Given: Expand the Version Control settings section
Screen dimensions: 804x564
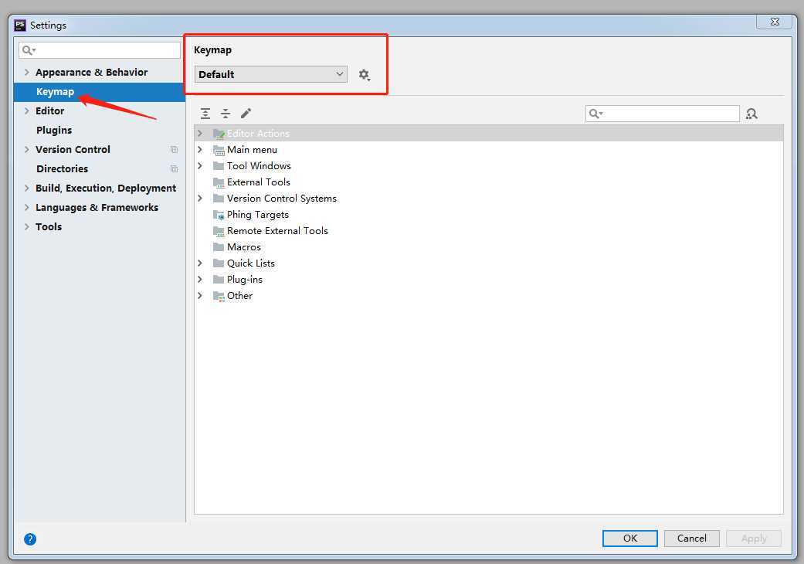Looking at the screenshot, I should click(x=27, y=149).
